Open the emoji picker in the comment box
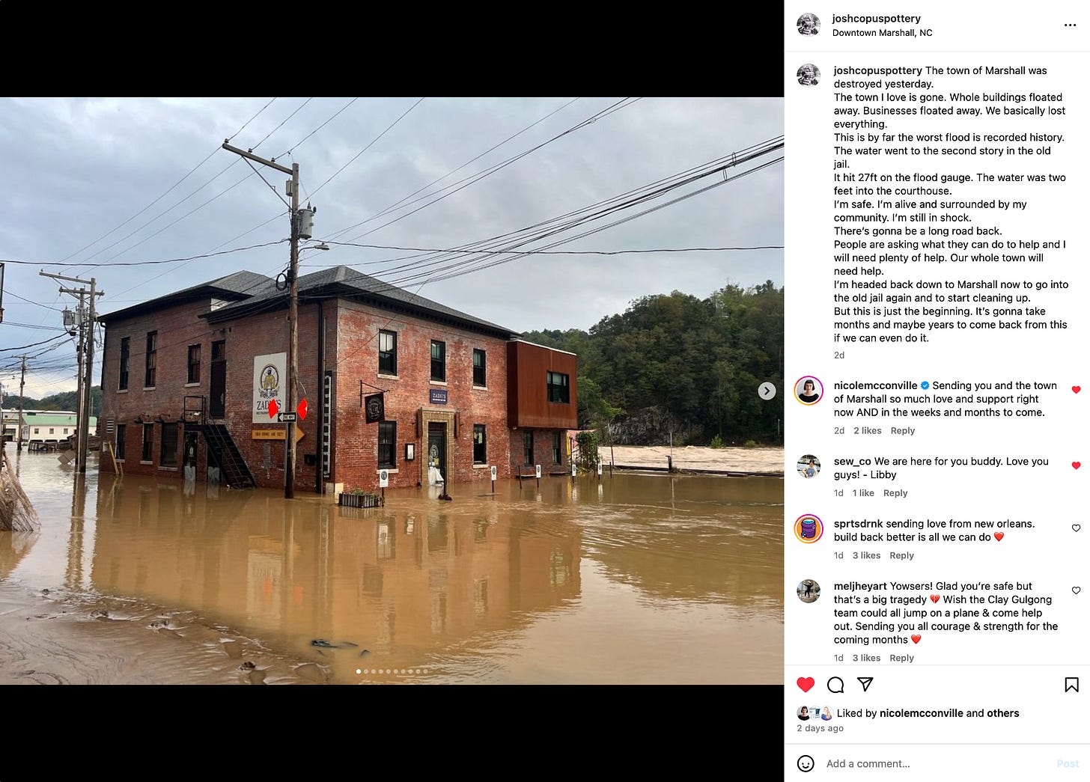 (806, 763)
